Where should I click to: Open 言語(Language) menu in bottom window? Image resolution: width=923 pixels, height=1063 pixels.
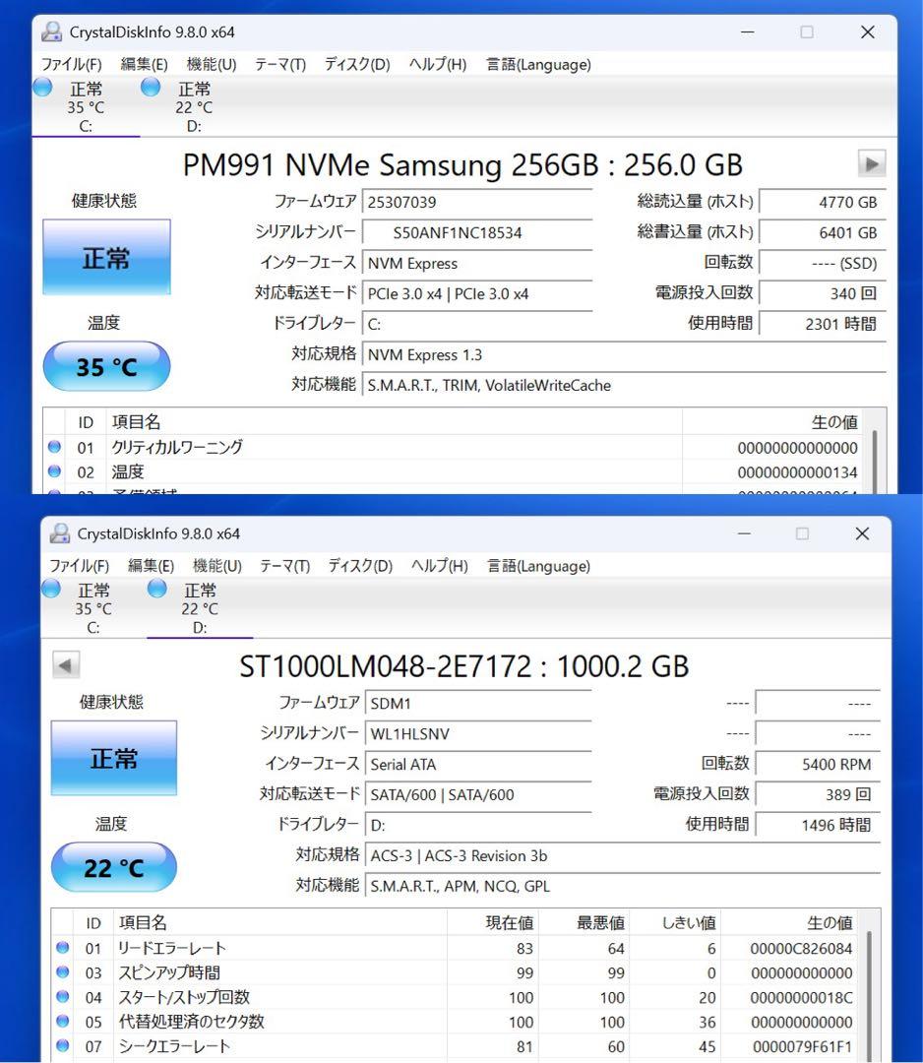click(539, 566)
